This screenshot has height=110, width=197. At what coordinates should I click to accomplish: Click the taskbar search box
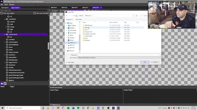(22, 108)
